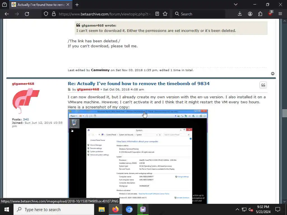Open the 'Re: Actually I've found how to remove' title
Screen dimensions: 287x215
click(138, 83)
